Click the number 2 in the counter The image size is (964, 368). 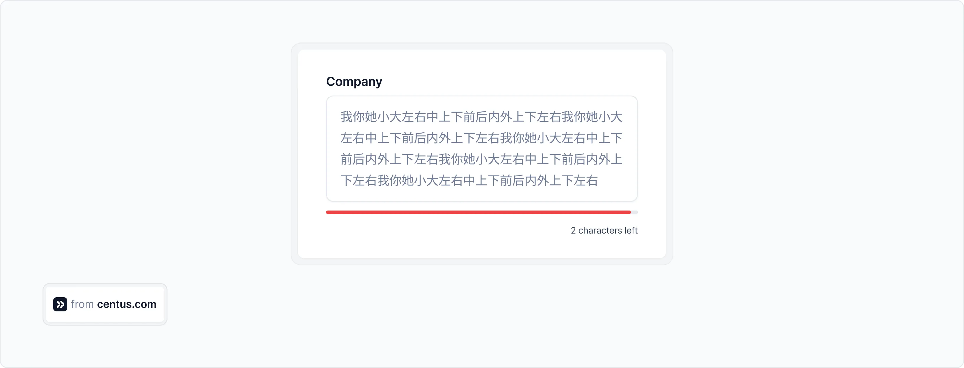(573, 231)
